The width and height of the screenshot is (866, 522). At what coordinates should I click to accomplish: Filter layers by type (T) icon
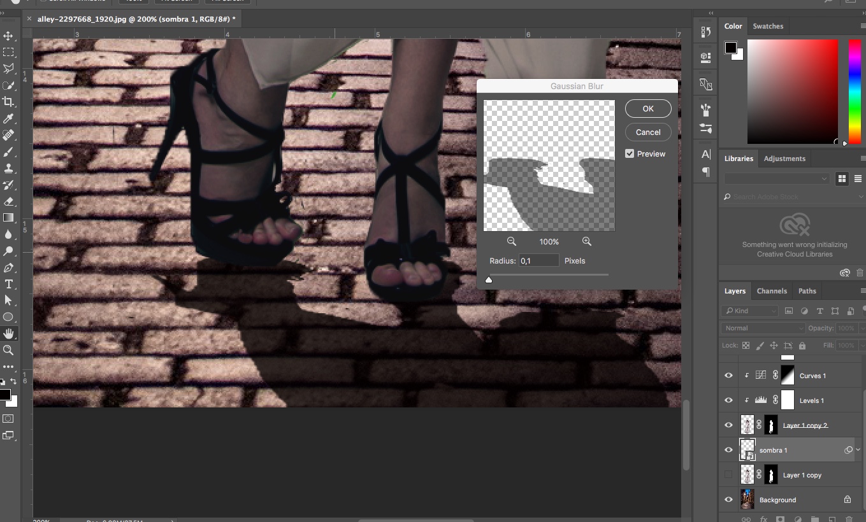(x=819, y=311)
